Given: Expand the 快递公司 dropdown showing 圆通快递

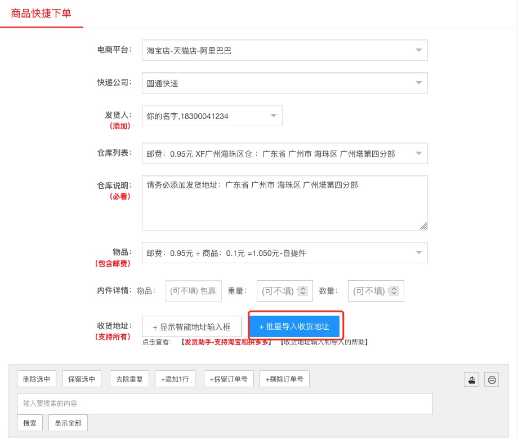Looking at the screenshot, I should tap(284, 83).
